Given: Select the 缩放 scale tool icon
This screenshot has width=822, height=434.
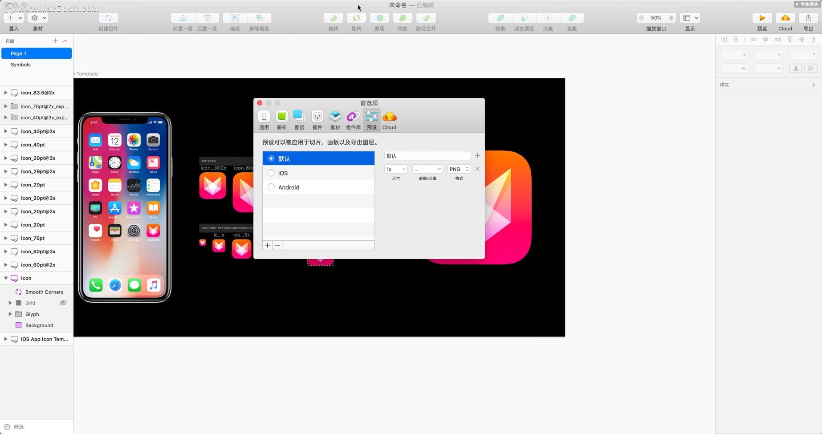Looking at the screenshot, I should (403, 18).
